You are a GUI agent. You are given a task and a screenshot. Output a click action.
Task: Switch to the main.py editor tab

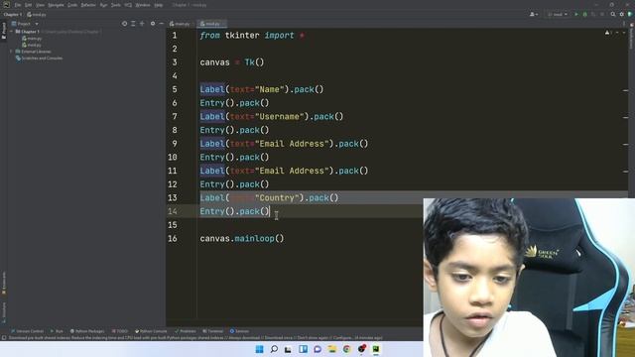(180, 24)
